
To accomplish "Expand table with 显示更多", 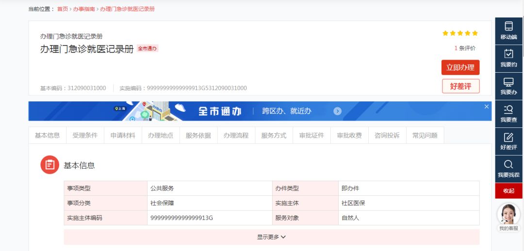I will coord(271,237).
